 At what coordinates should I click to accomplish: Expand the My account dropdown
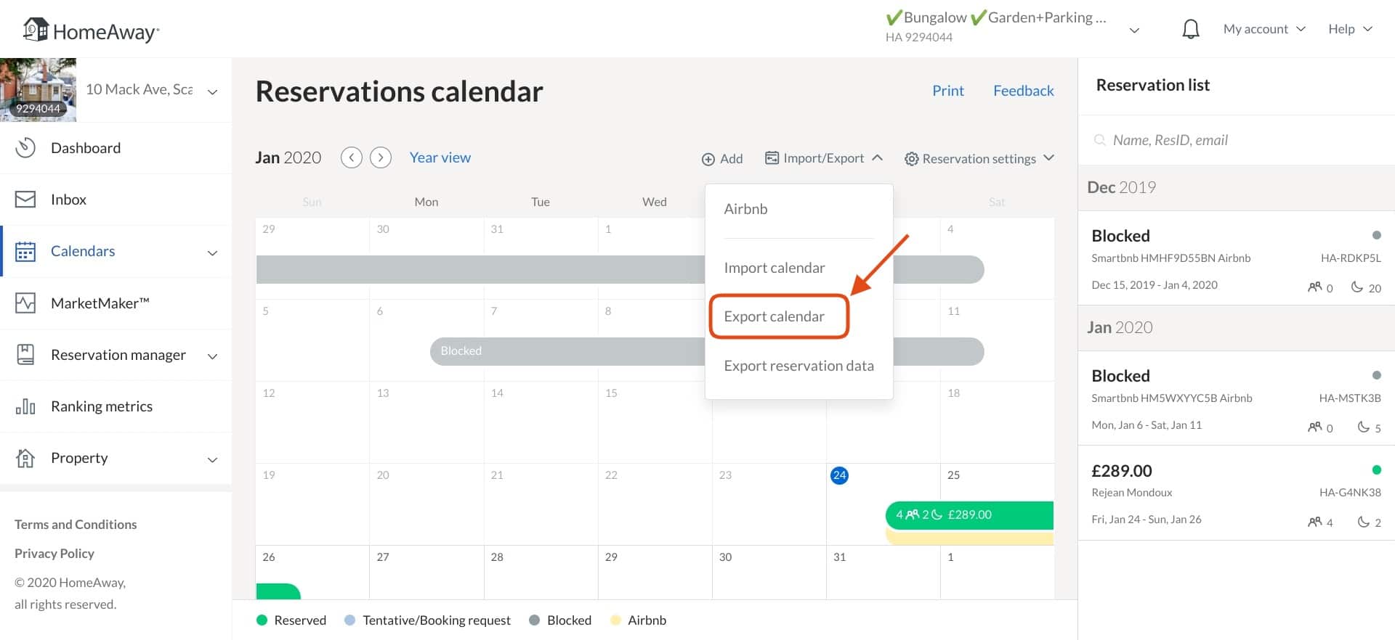pos(1264,28)
